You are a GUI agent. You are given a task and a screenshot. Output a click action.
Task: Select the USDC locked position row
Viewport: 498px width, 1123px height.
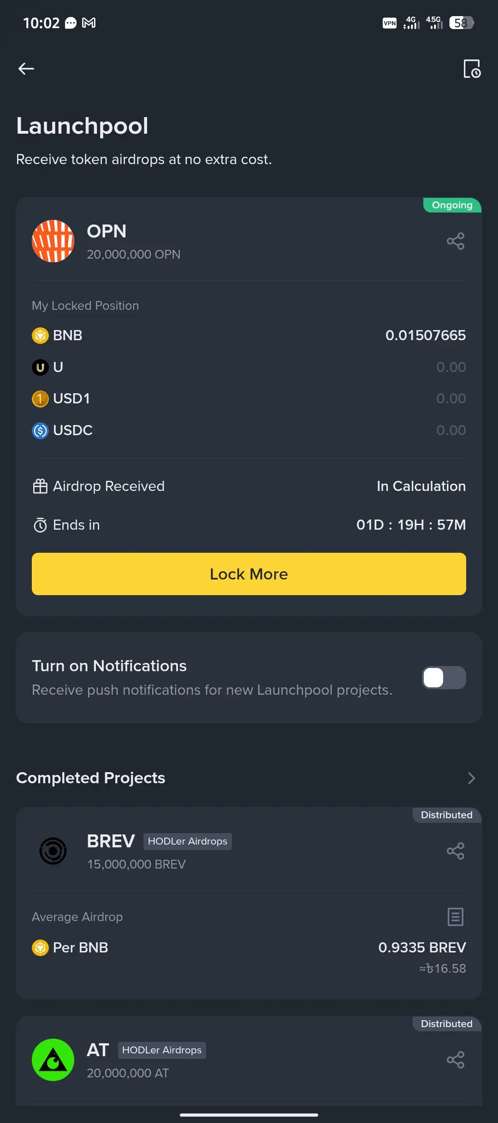249,431
